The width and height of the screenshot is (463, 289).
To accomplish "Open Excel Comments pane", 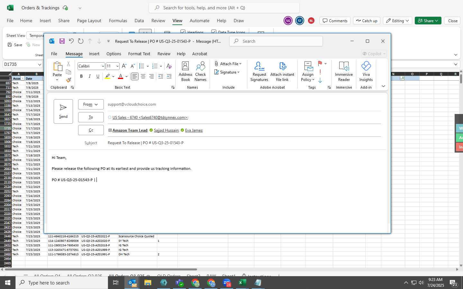I will (x=335, y=21).
